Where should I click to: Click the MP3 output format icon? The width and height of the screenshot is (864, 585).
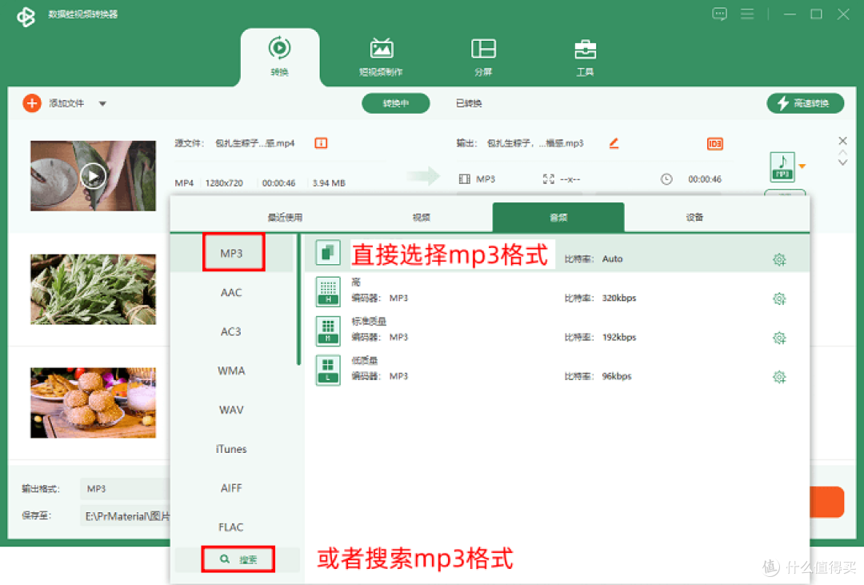coord(782,167)
